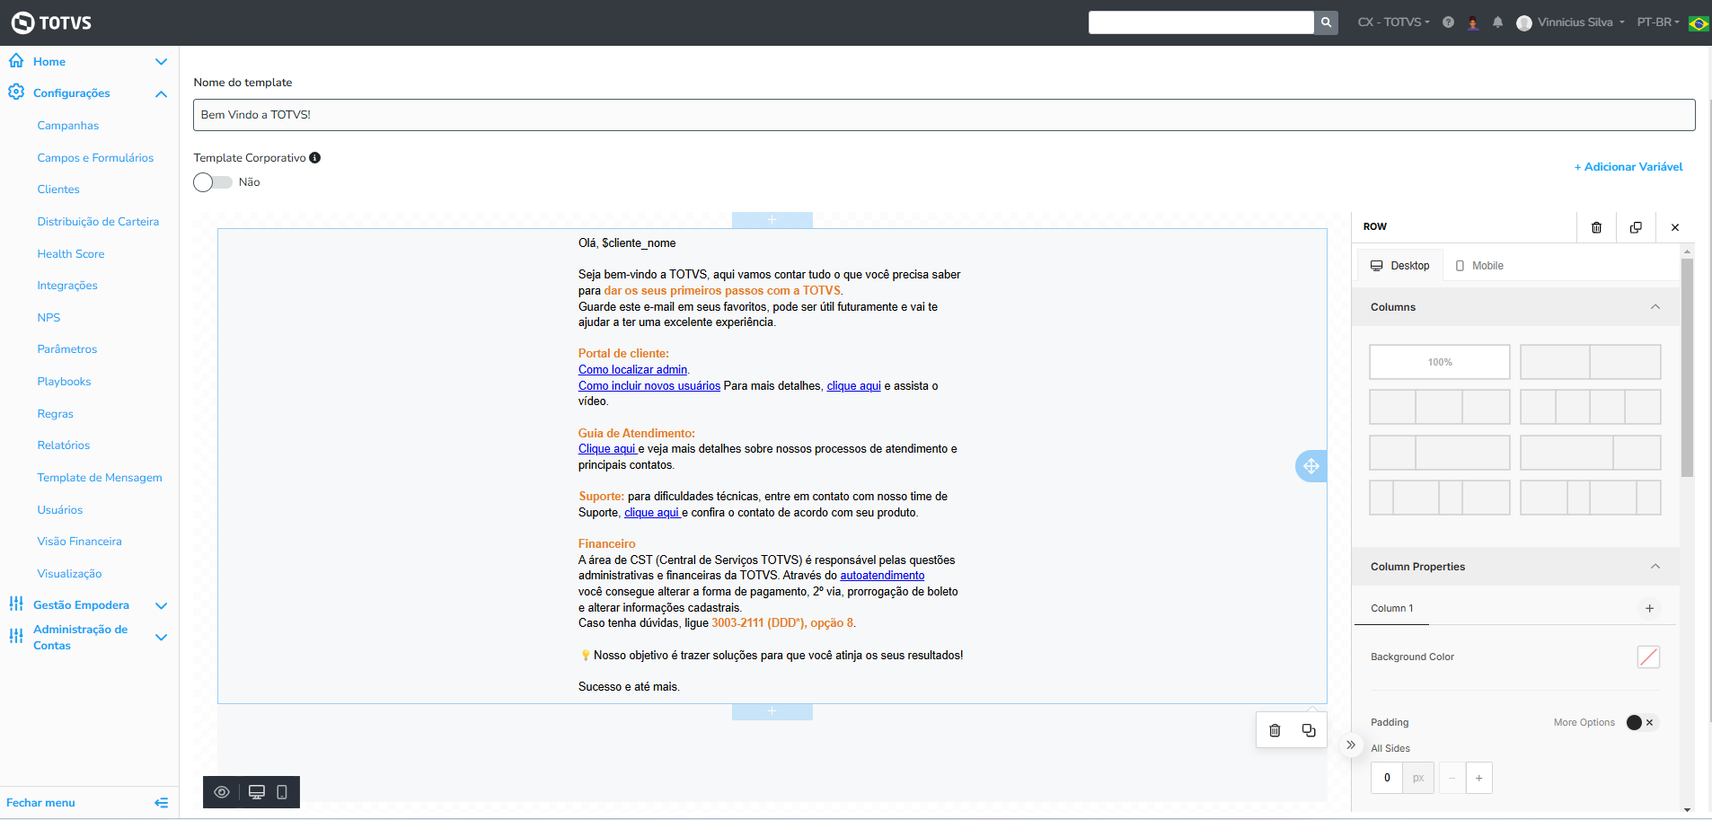Delete the row using the ROW panel trash icon
The image size is (1712, 820).
coord(1596,227)
